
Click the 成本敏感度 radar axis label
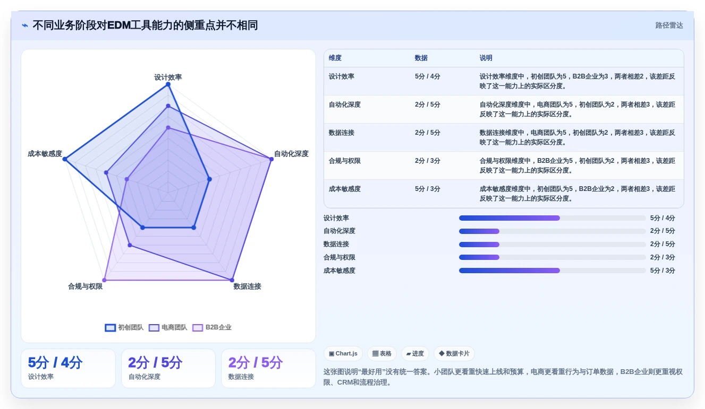[45, 154]
